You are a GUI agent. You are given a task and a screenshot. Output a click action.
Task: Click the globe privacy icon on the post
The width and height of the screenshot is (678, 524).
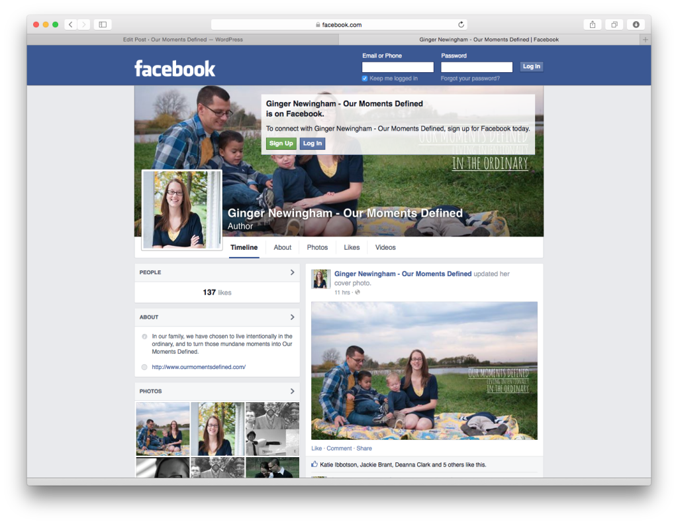(358, 293)
